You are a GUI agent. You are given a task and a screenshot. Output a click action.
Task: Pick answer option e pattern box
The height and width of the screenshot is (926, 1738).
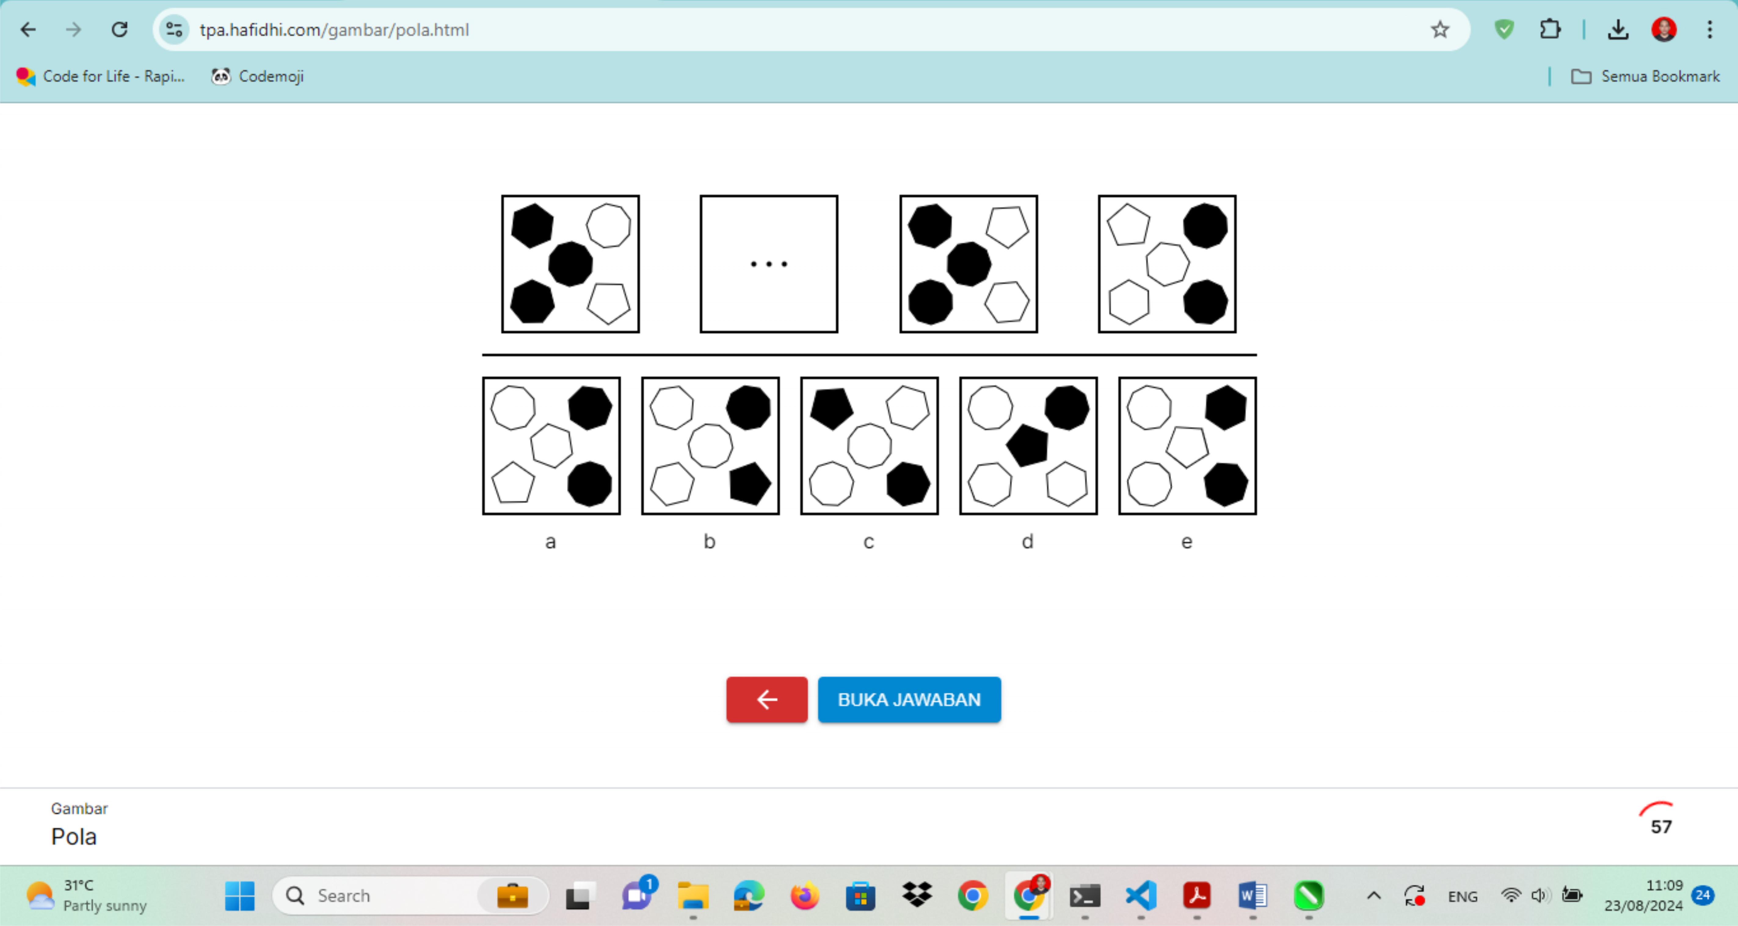(x=1187, y=446)
